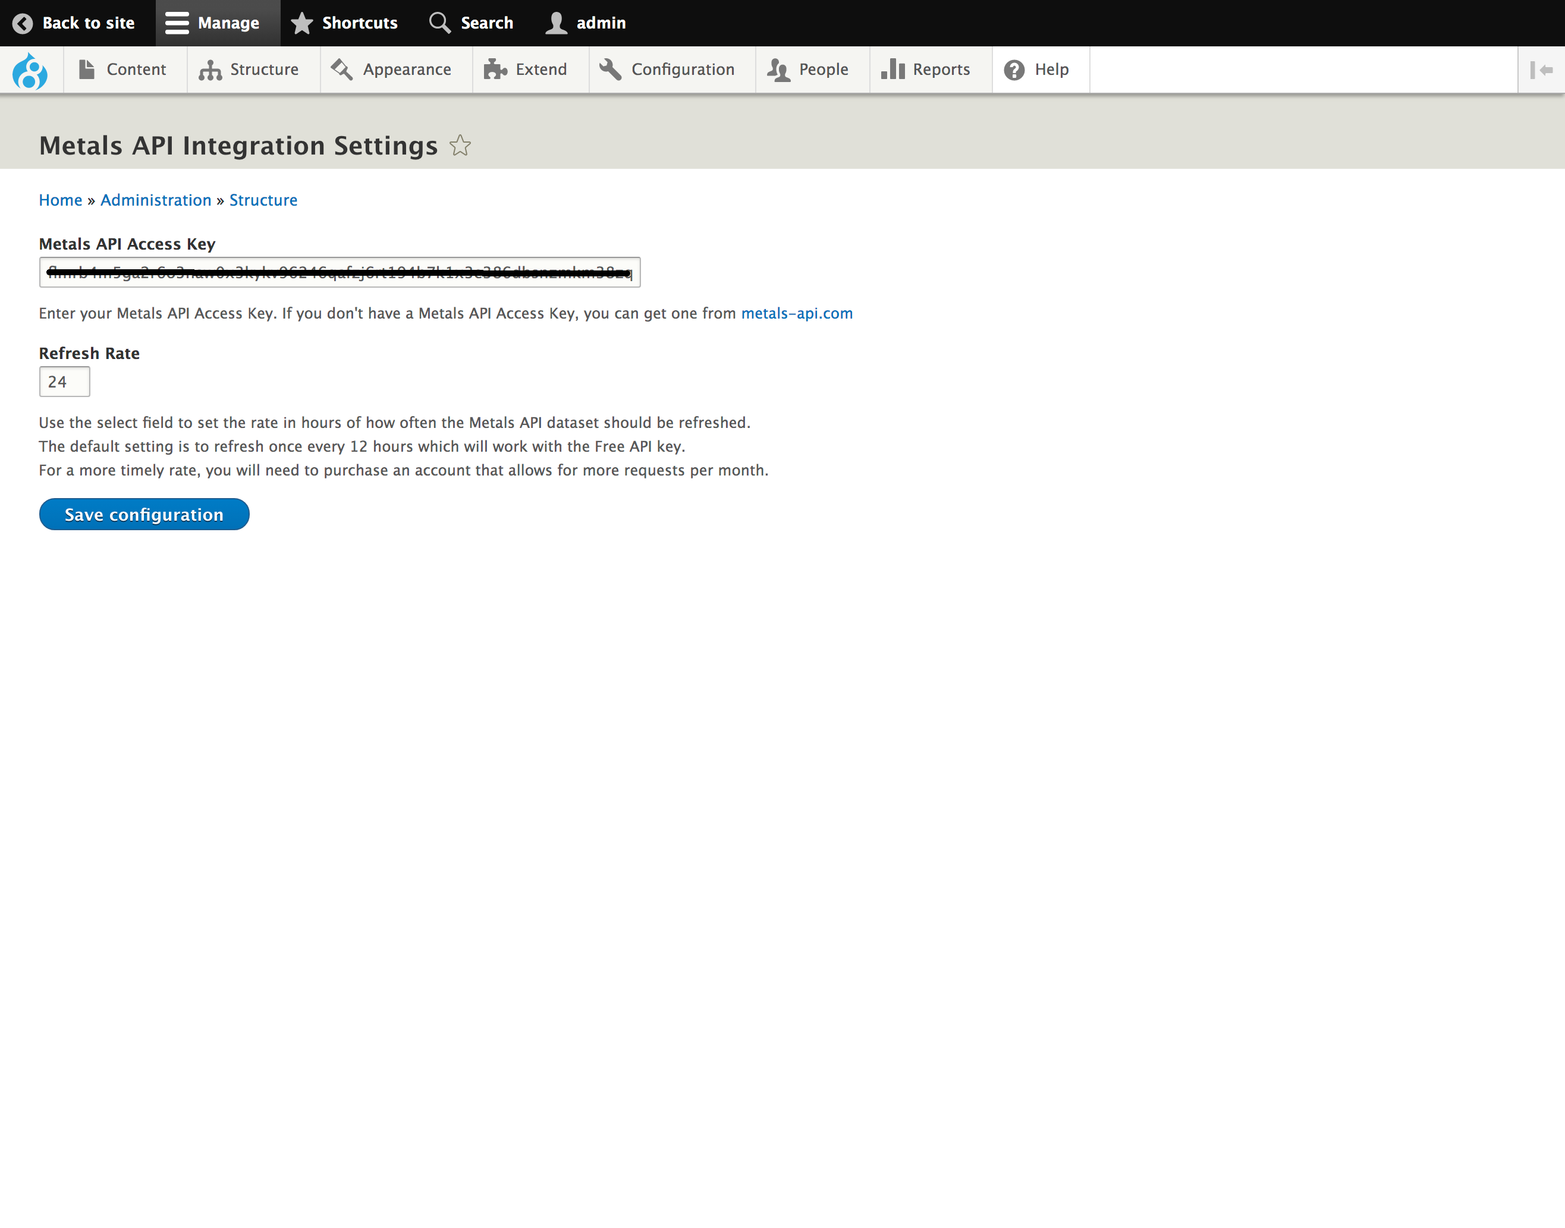
Task: Open the Structure menu
Action: [249, 68]
